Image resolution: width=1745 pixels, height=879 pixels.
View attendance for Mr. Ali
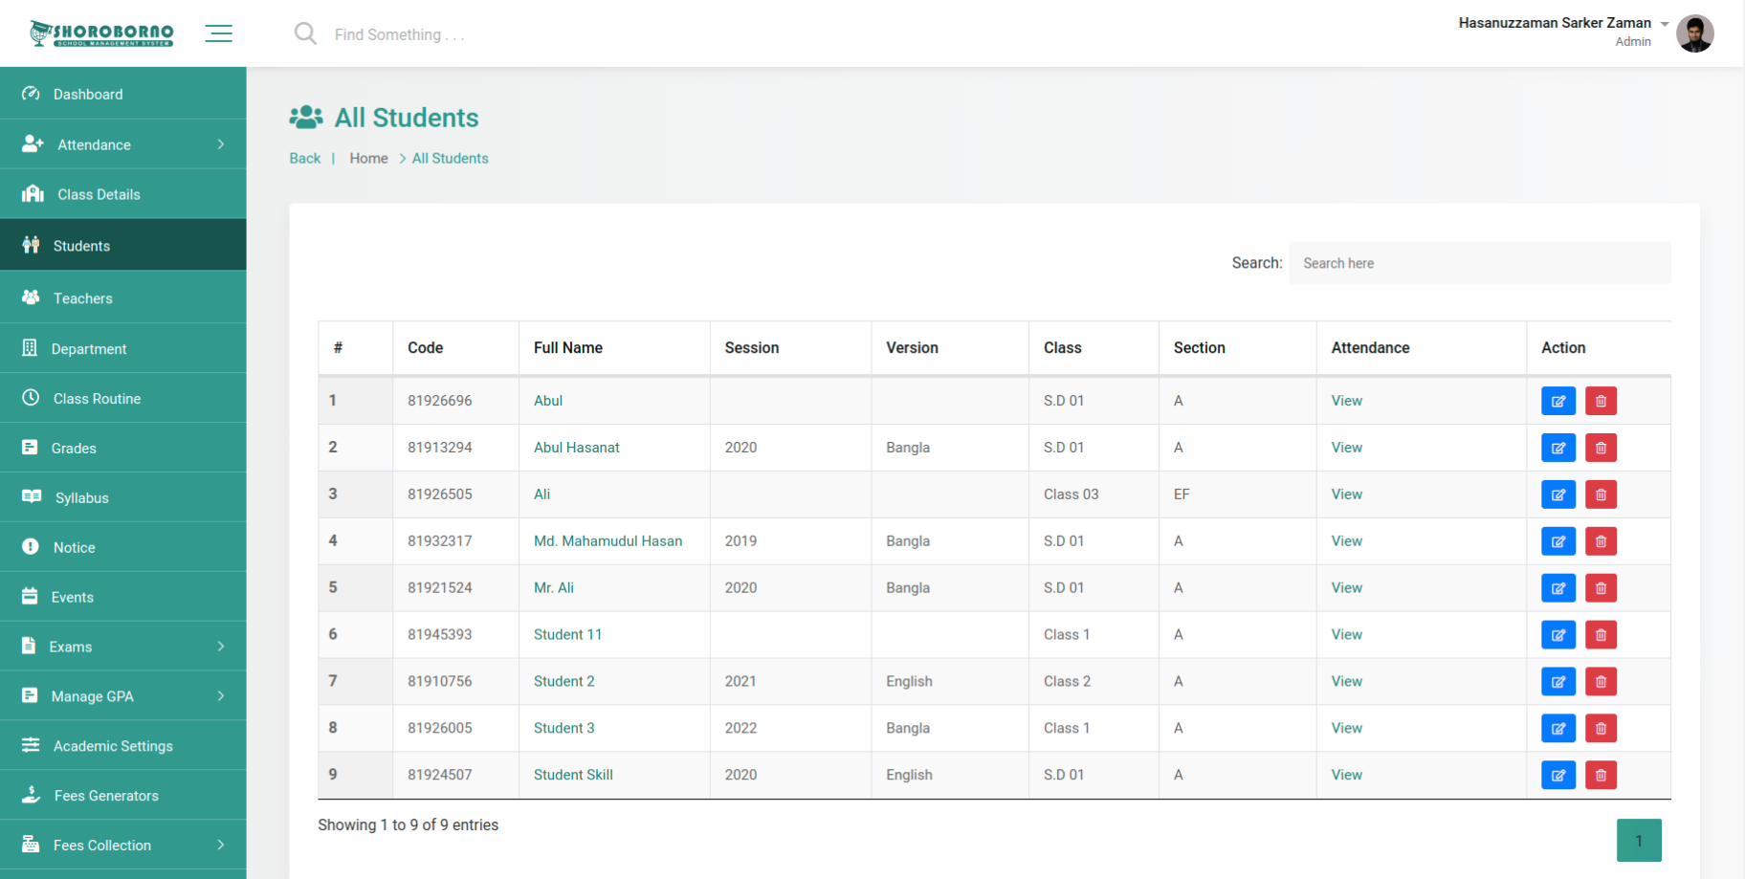click(x=1346, y=588)
